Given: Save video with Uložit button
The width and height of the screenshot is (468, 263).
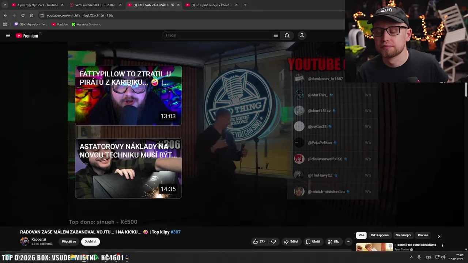Looking at the screenshot, I should tap(313, 241).
